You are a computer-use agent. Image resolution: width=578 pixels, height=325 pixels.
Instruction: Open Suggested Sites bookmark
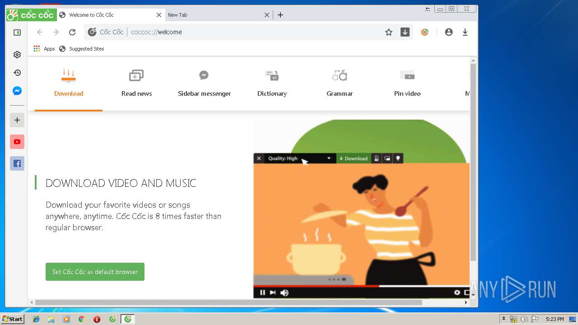coord(82,49)
